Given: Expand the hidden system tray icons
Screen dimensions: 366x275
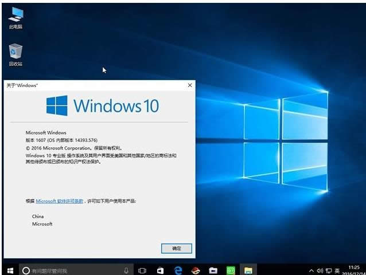Looking at the screenshot, I should [x=312, y=270].
